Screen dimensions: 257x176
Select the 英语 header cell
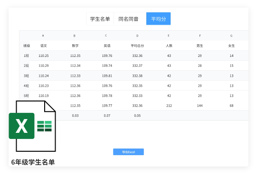(107, 46)
